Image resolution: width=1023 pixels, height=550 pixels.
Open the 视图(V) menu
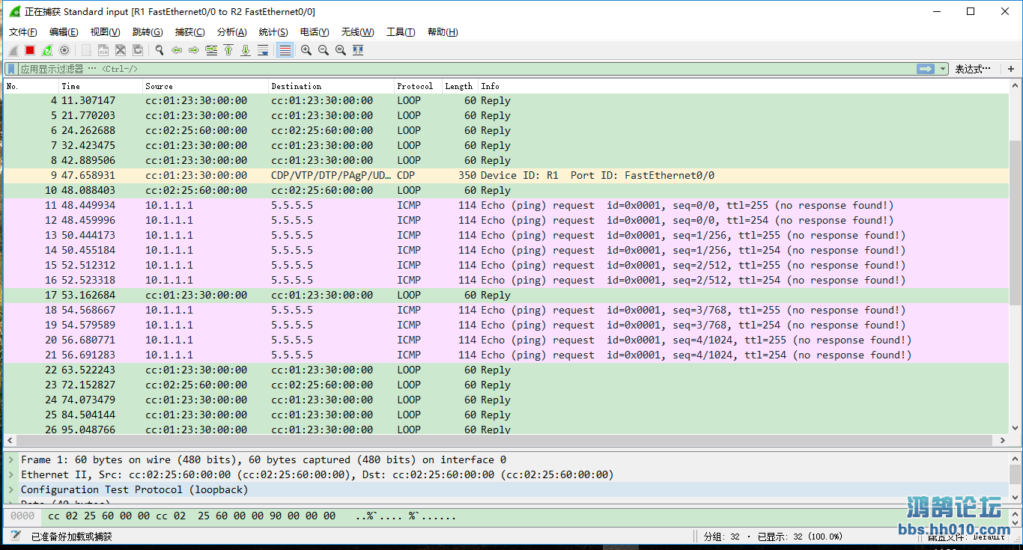105,32
